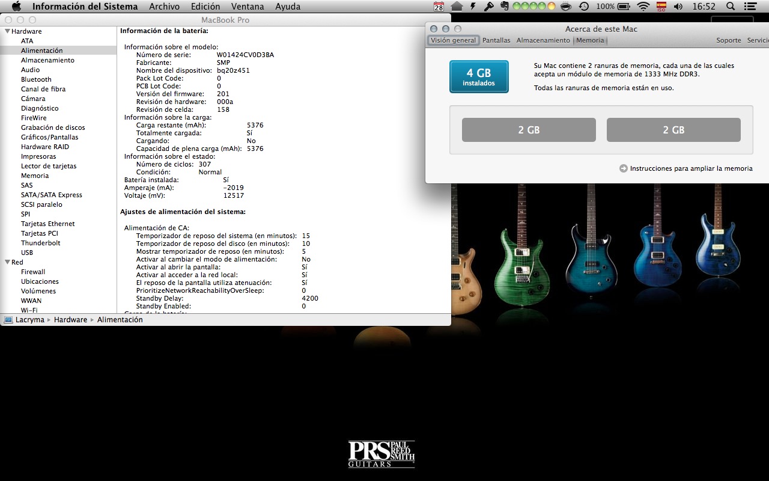Open the calendar menu bar icon
The image size is (769, 481).
coord(439,7)
